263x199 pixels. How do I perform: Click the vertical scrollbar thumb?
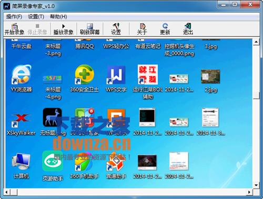[256, 95]
